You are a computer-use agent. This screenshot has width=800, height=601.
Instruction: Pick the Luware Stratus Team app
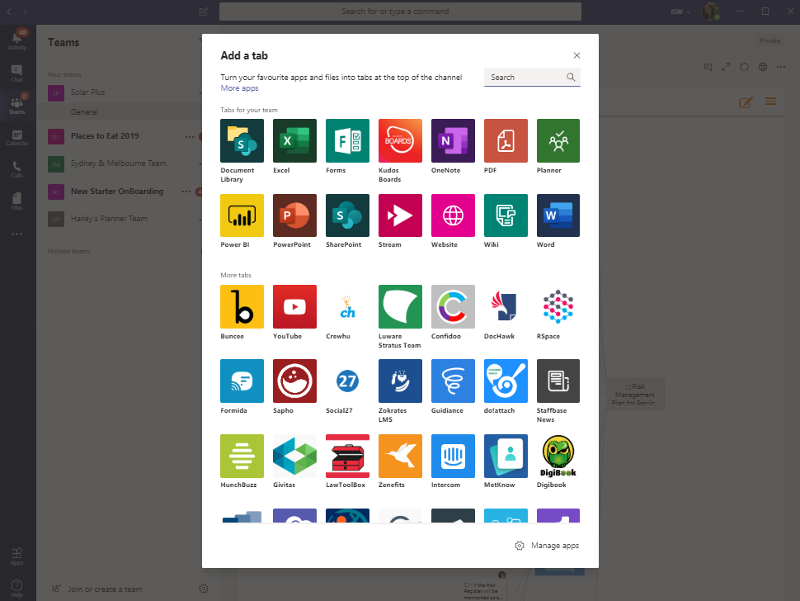pyautogui.click(x=400, y=306)
